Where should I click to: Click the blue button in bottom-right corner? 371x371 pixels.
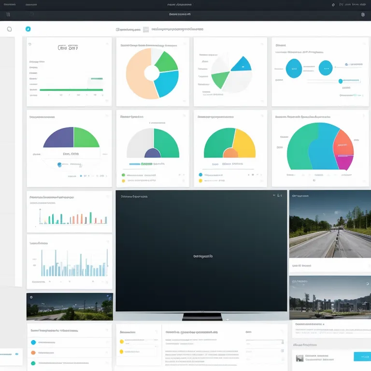tap(362, 357)
